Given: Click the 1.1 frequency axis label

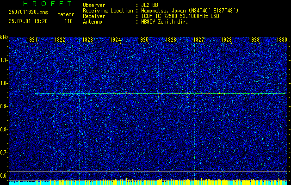Looking at the screenshot, I should pos(4,60).
